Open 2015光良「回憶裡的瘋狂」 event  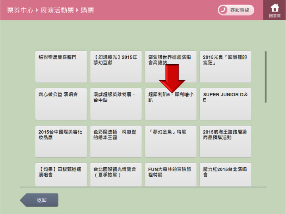(x=225, y=67)
